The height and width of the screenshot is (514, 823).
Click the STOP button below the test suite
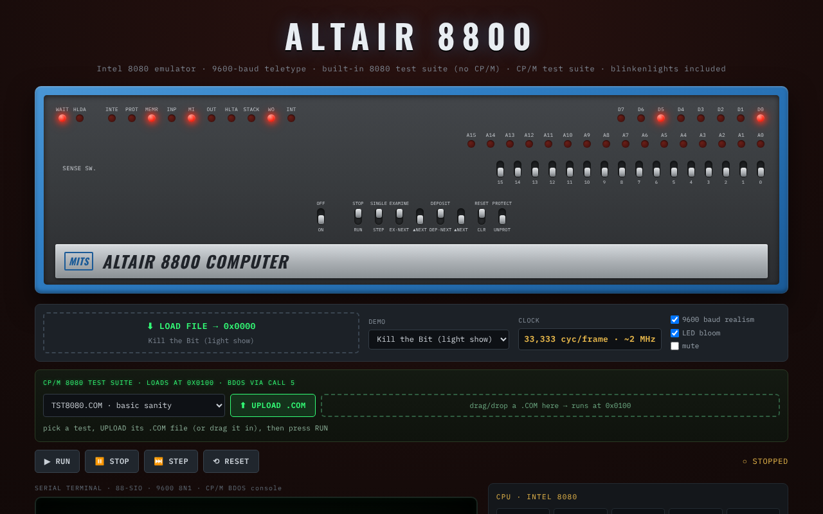point(112,461)
